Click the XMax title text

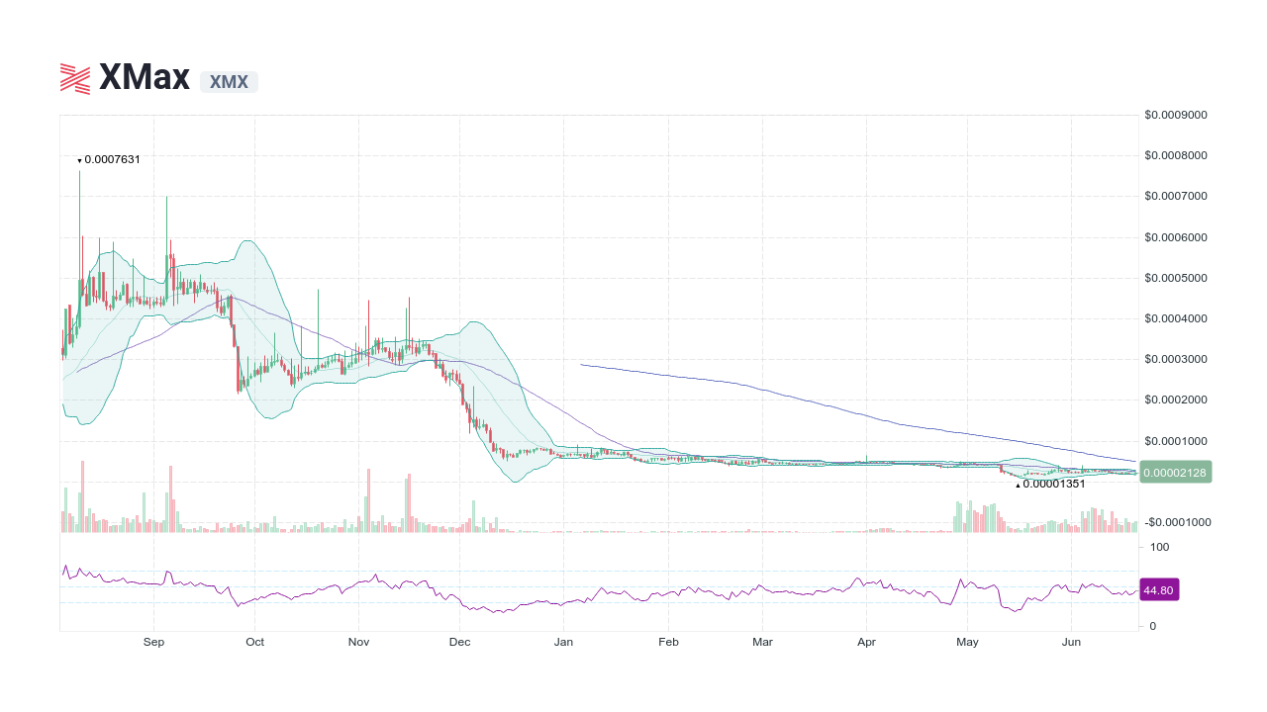click(x=144, y=77)
